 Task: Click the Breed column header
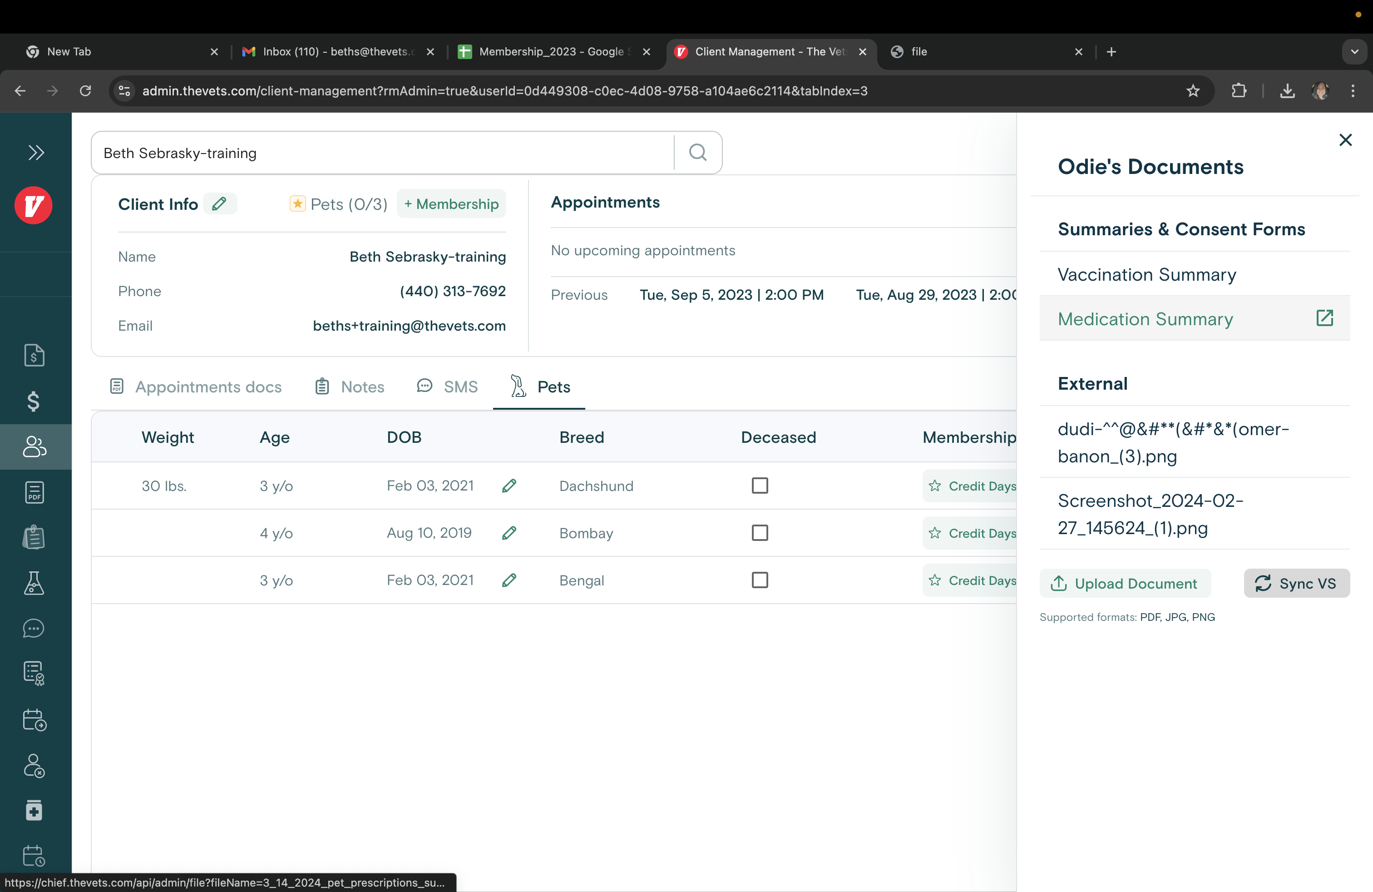tap(582, 437)
